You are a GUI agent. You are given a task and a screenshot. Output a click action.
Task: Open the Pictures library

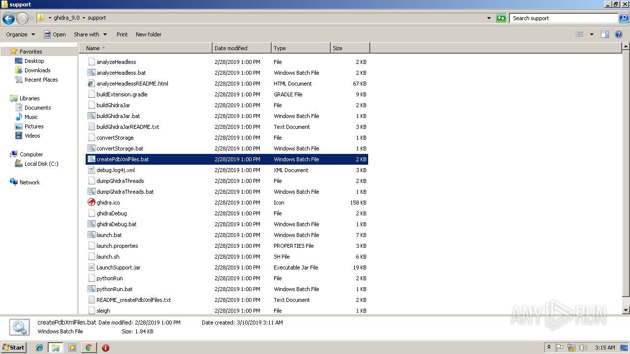coord(34,126)
